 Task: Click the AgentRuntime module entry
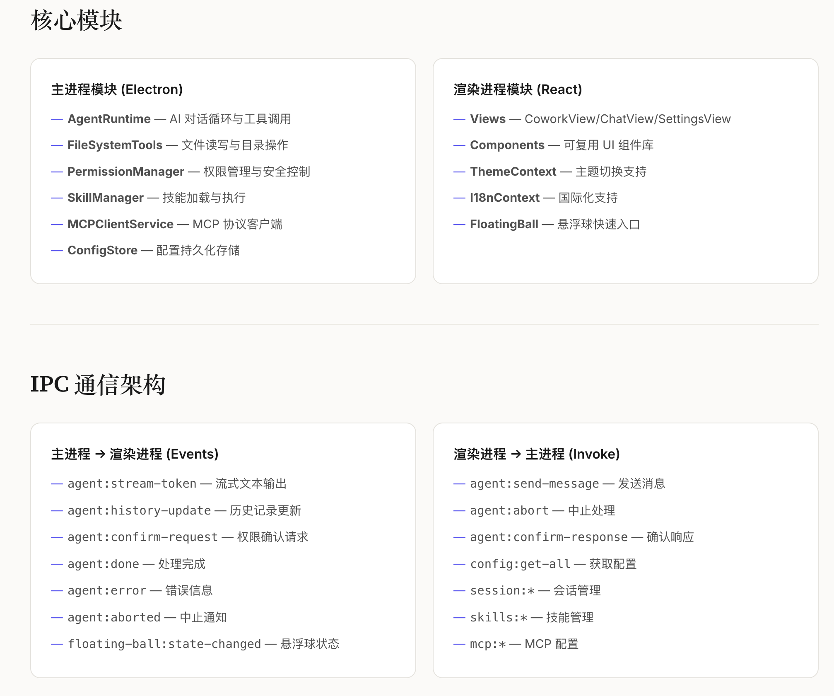click(109, 119)
